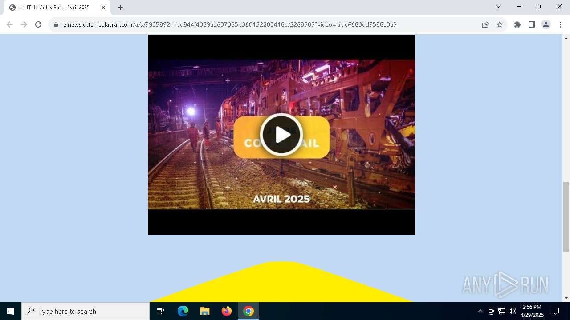
Task: Open Chrome profile avatar menu
Action: coord(546,24)
